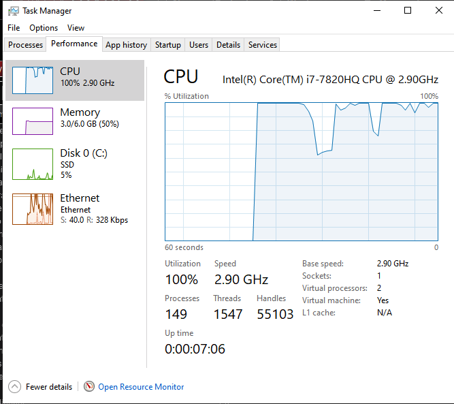Open the View menu
Viewport: 454px width, 404px height.
(x=76, y=28)
